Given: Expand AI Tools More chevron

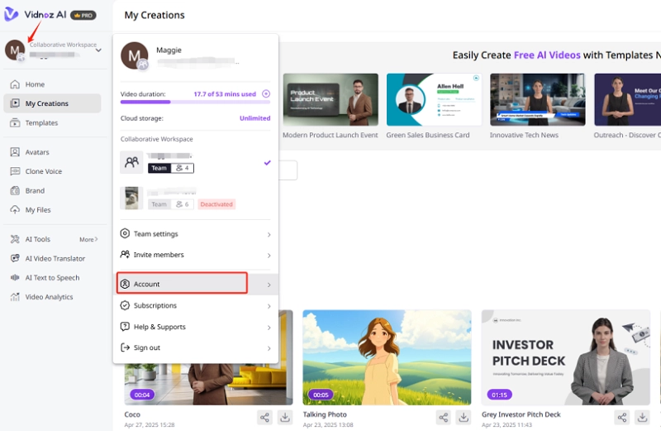Looking at the screenshot, I should (x=89, y=240).
